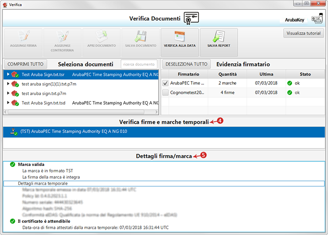This screenshot has width=328, height=235.
Task: Click seal icon of Test Aruba Sign.txt.tsr
Action: pos(15,74)
